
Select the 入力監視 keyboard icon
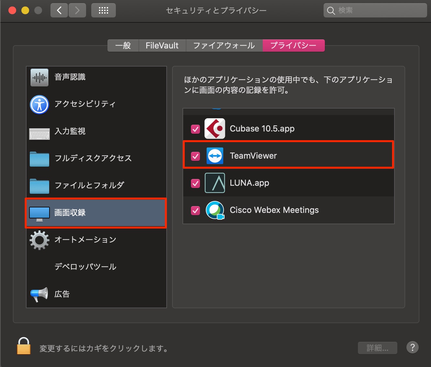[39, 131]
